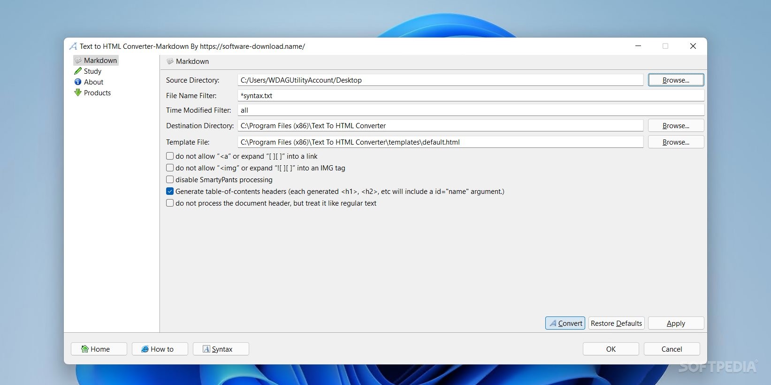Screen dimensions: 771x385
Task: Check do not process the document header
Action: 170,203
